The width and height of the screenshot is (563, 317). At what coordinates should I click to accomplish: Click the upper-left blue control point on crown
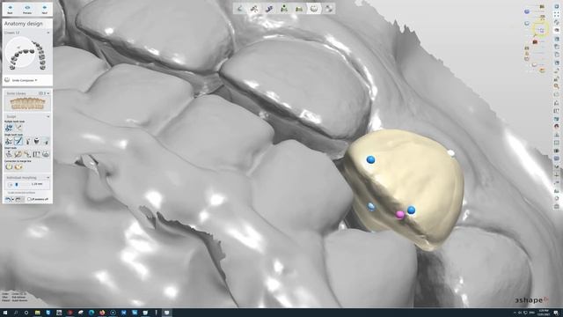[x=371, y=159]
